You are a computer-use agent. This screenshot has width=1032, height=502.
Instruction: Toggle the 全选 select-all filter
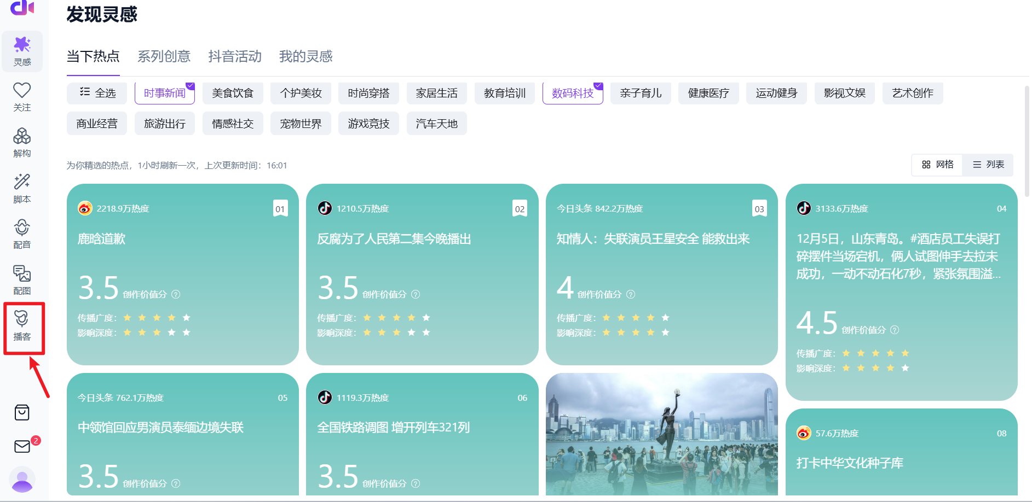click(96, 93)
